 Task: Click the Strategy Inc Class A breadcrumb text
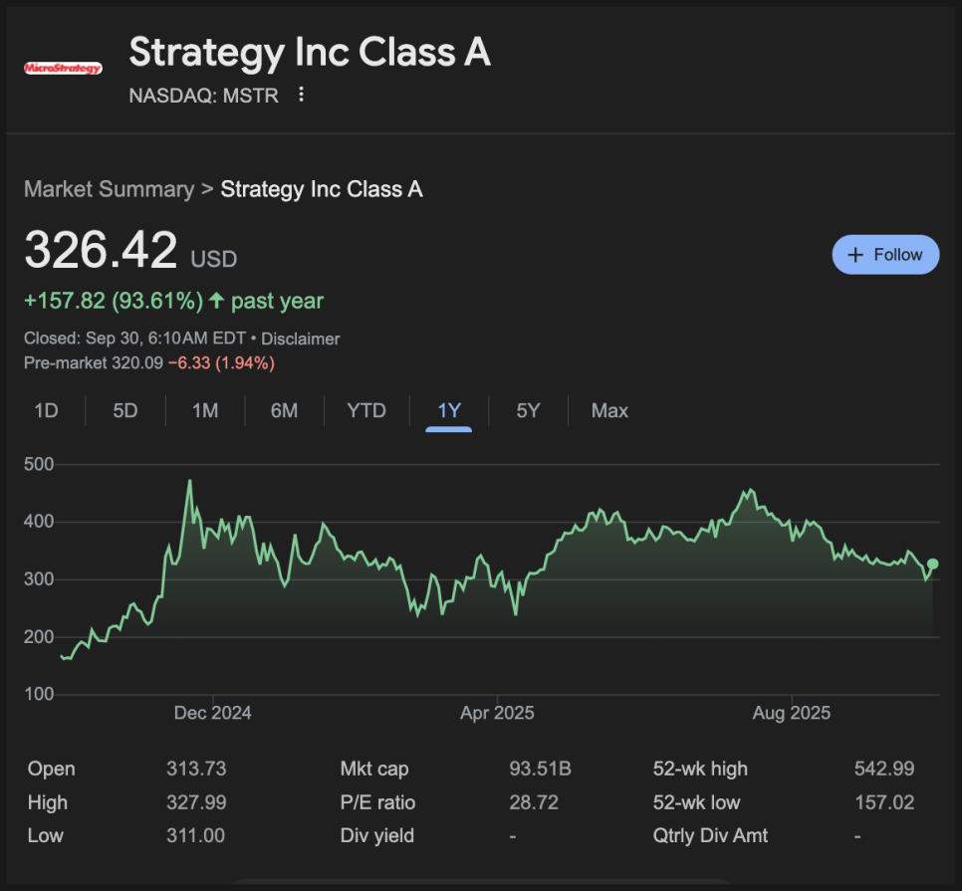[322, 189]
